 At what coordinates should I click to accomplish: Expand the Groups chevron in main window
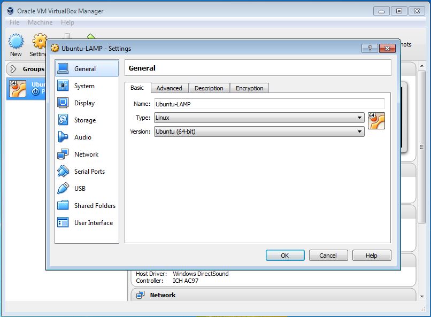(x=13, y=68)
